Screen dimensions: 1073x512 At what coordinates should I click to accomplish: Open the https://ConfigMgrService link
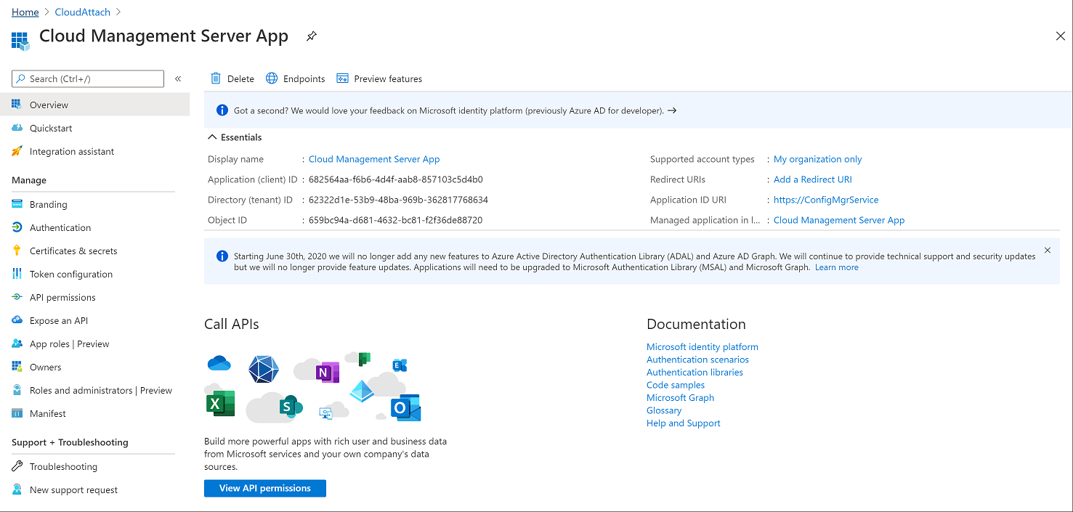click(x=826, y=200)
